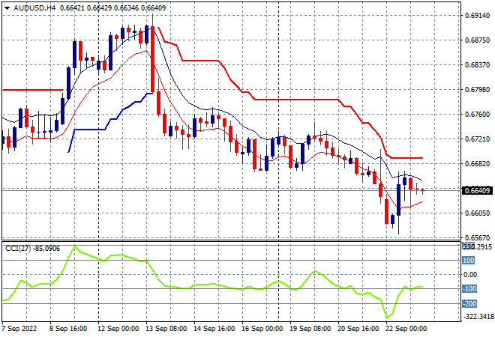Click the 16 Sep 00:00 time label
495x337 pixels.
[x=262, y=329]
